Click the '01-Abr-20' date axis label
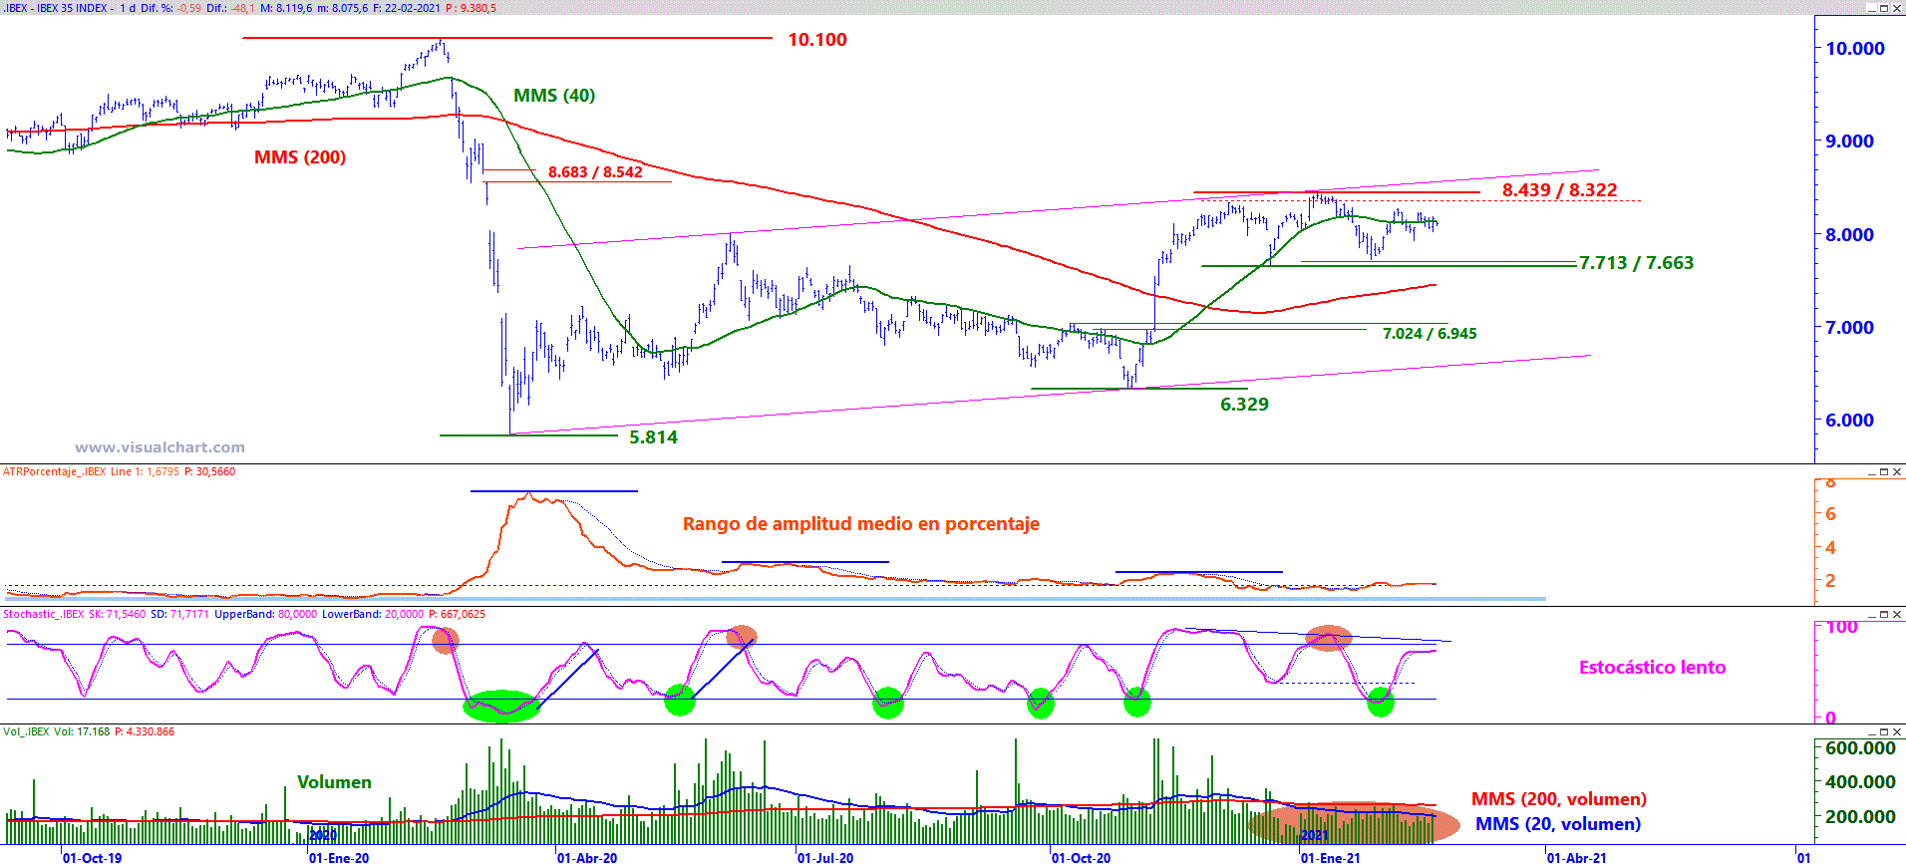The height and width of the screenshot is (864, 1906). pos(587,858)
